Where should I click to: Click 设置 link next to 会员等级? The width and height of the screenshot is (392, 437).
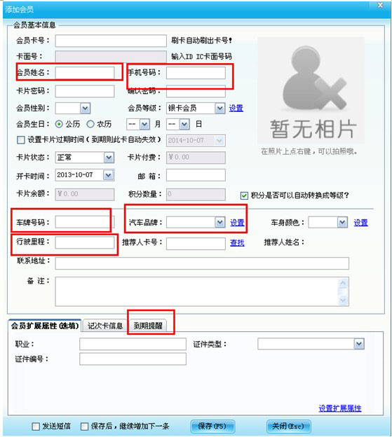pos(236,108)
